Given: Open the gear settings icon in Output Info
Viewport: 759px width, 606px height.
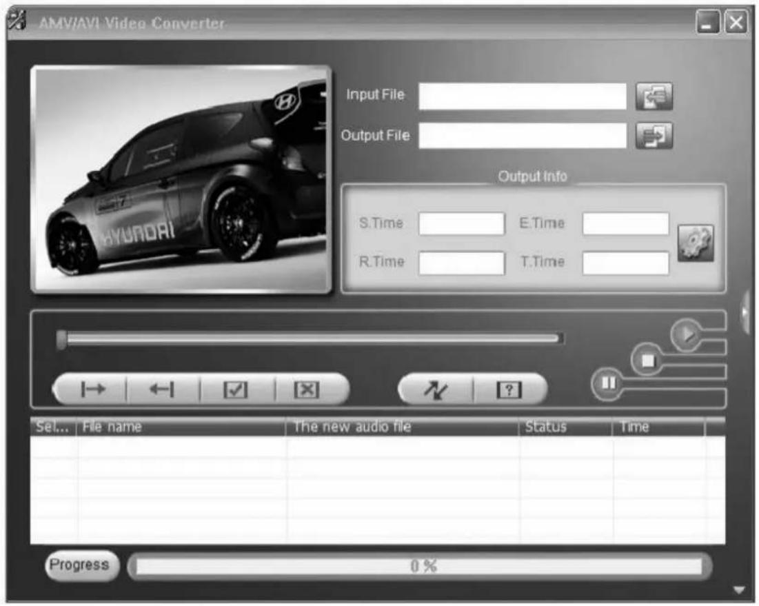Looking at the screenshot, I should [696, 243].
